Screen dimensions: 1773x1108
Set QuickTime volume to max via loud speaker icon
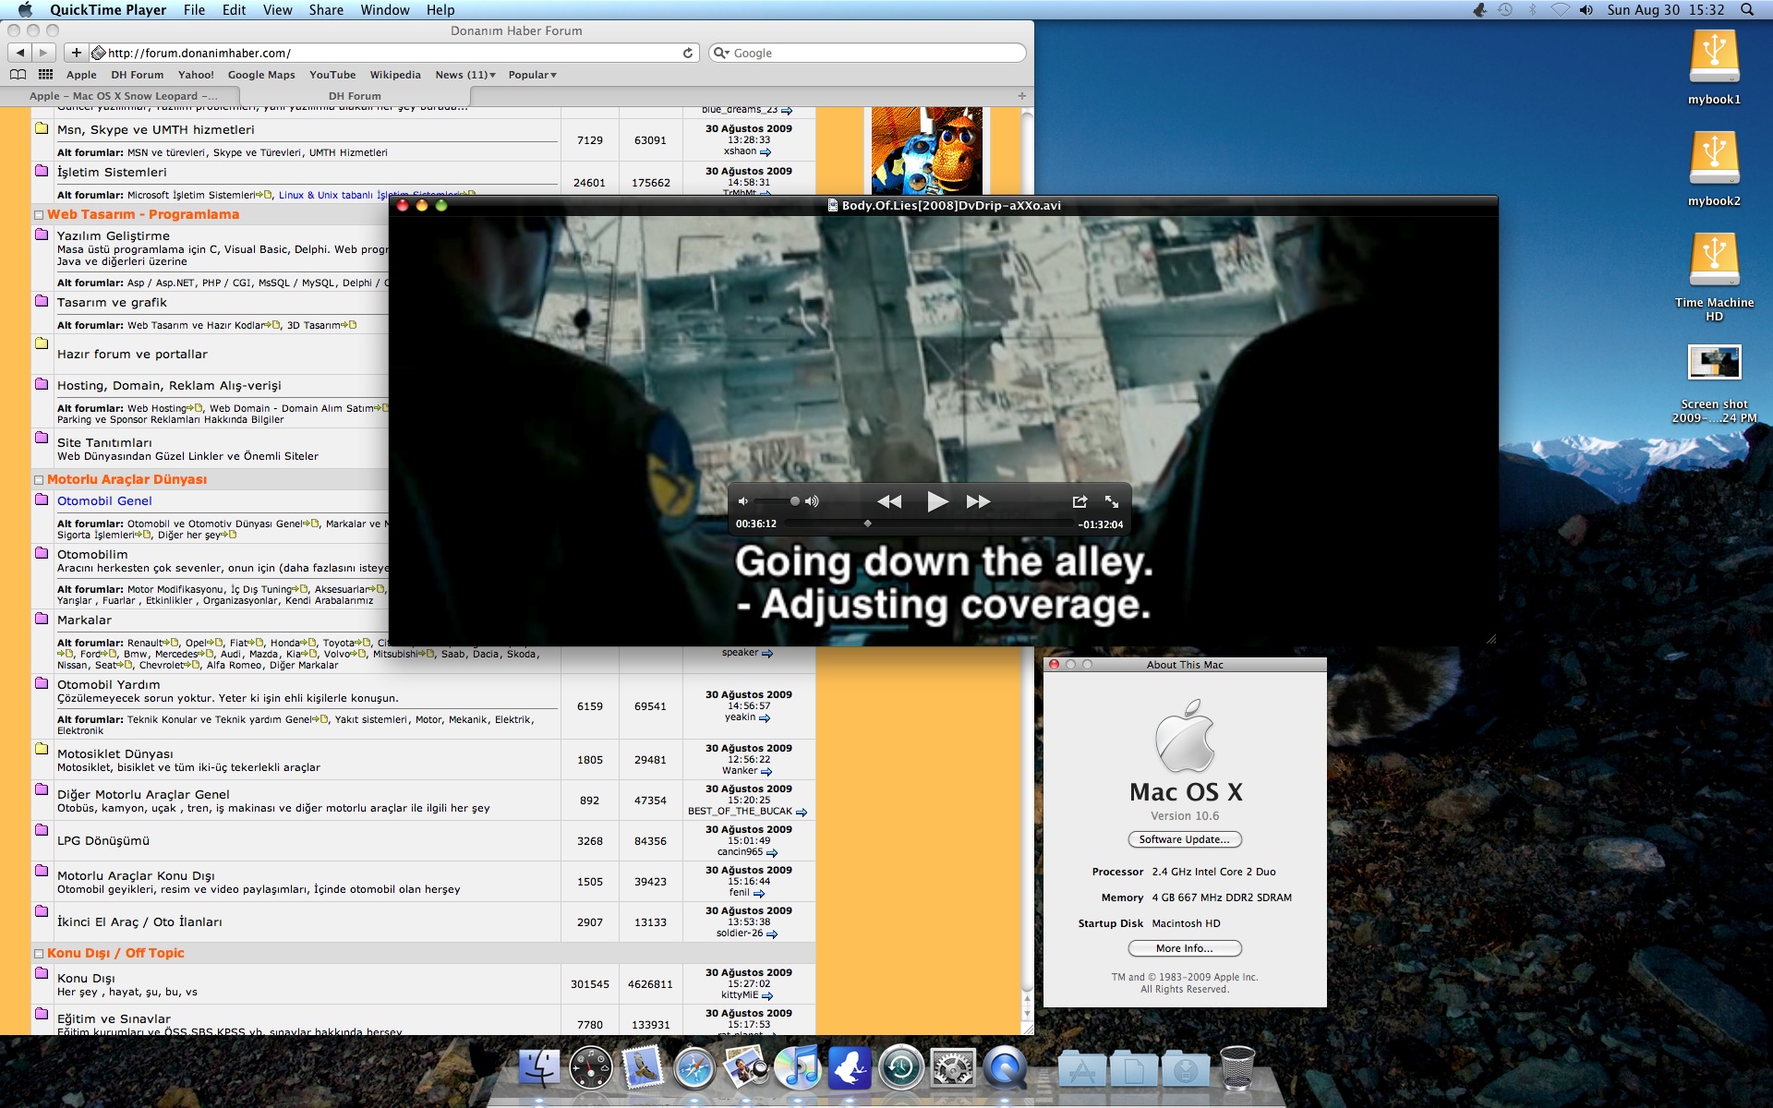click(x=812, y=501)
